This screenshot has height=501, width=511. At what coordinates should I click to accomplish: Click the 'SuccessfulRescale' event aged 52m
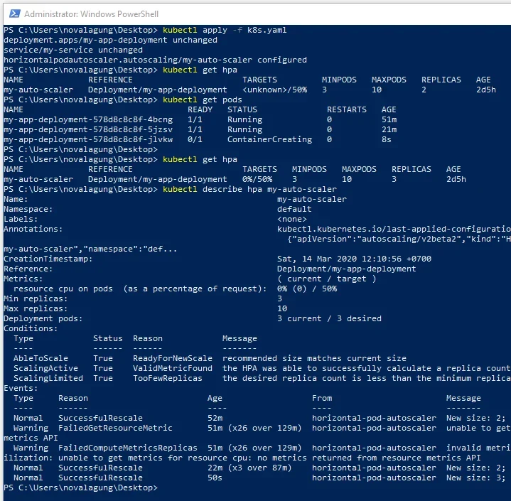(100, 418)
